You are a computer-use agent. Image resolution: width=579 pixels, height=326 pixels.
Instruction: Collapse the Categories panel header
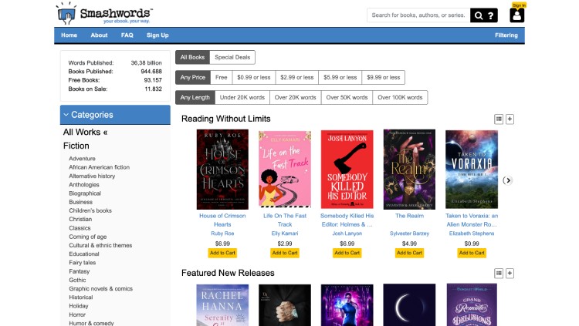[x=115, y=115]
